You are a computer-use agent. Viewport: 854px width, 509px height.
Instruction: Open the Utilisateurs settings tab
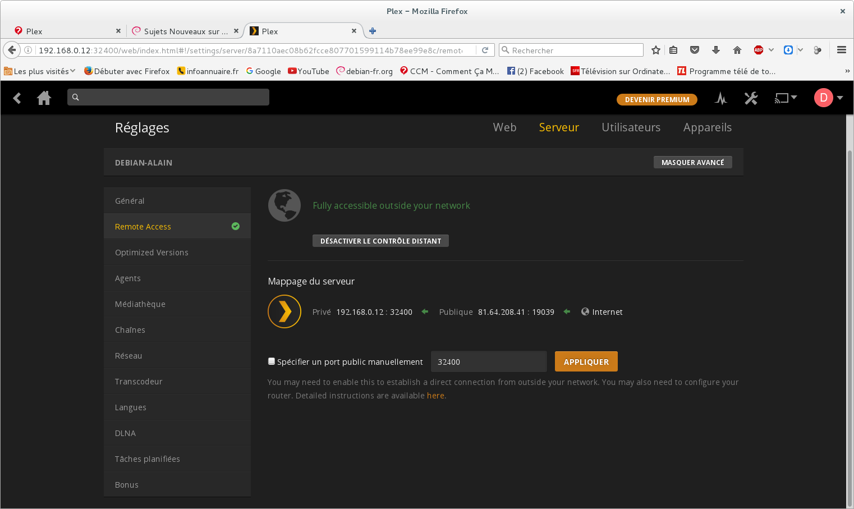[x=631, y=127]
